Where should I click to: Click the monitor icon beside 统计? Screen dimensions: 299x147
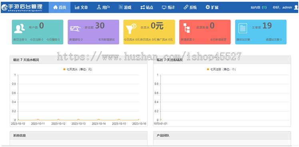(164, 8)
